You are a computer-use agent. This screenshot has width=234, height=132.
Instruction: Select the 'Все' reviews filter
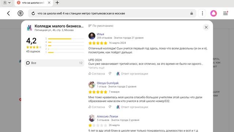pyautogui.click(x=54, y=63)
